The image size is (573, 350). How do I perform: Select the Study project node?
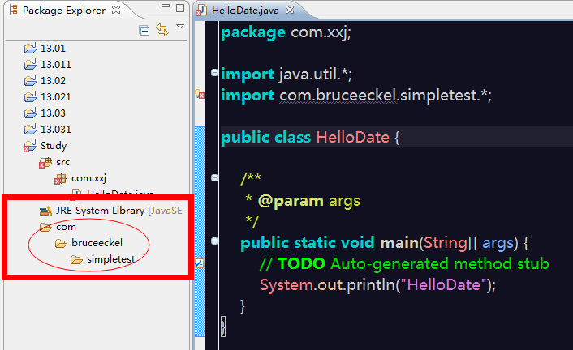pos(54,146)
